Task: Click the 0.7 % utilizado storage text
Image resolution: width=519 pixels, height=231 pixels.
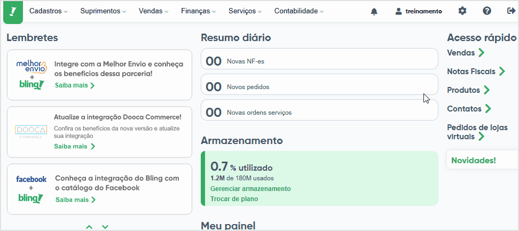Action: coord(241,167)
